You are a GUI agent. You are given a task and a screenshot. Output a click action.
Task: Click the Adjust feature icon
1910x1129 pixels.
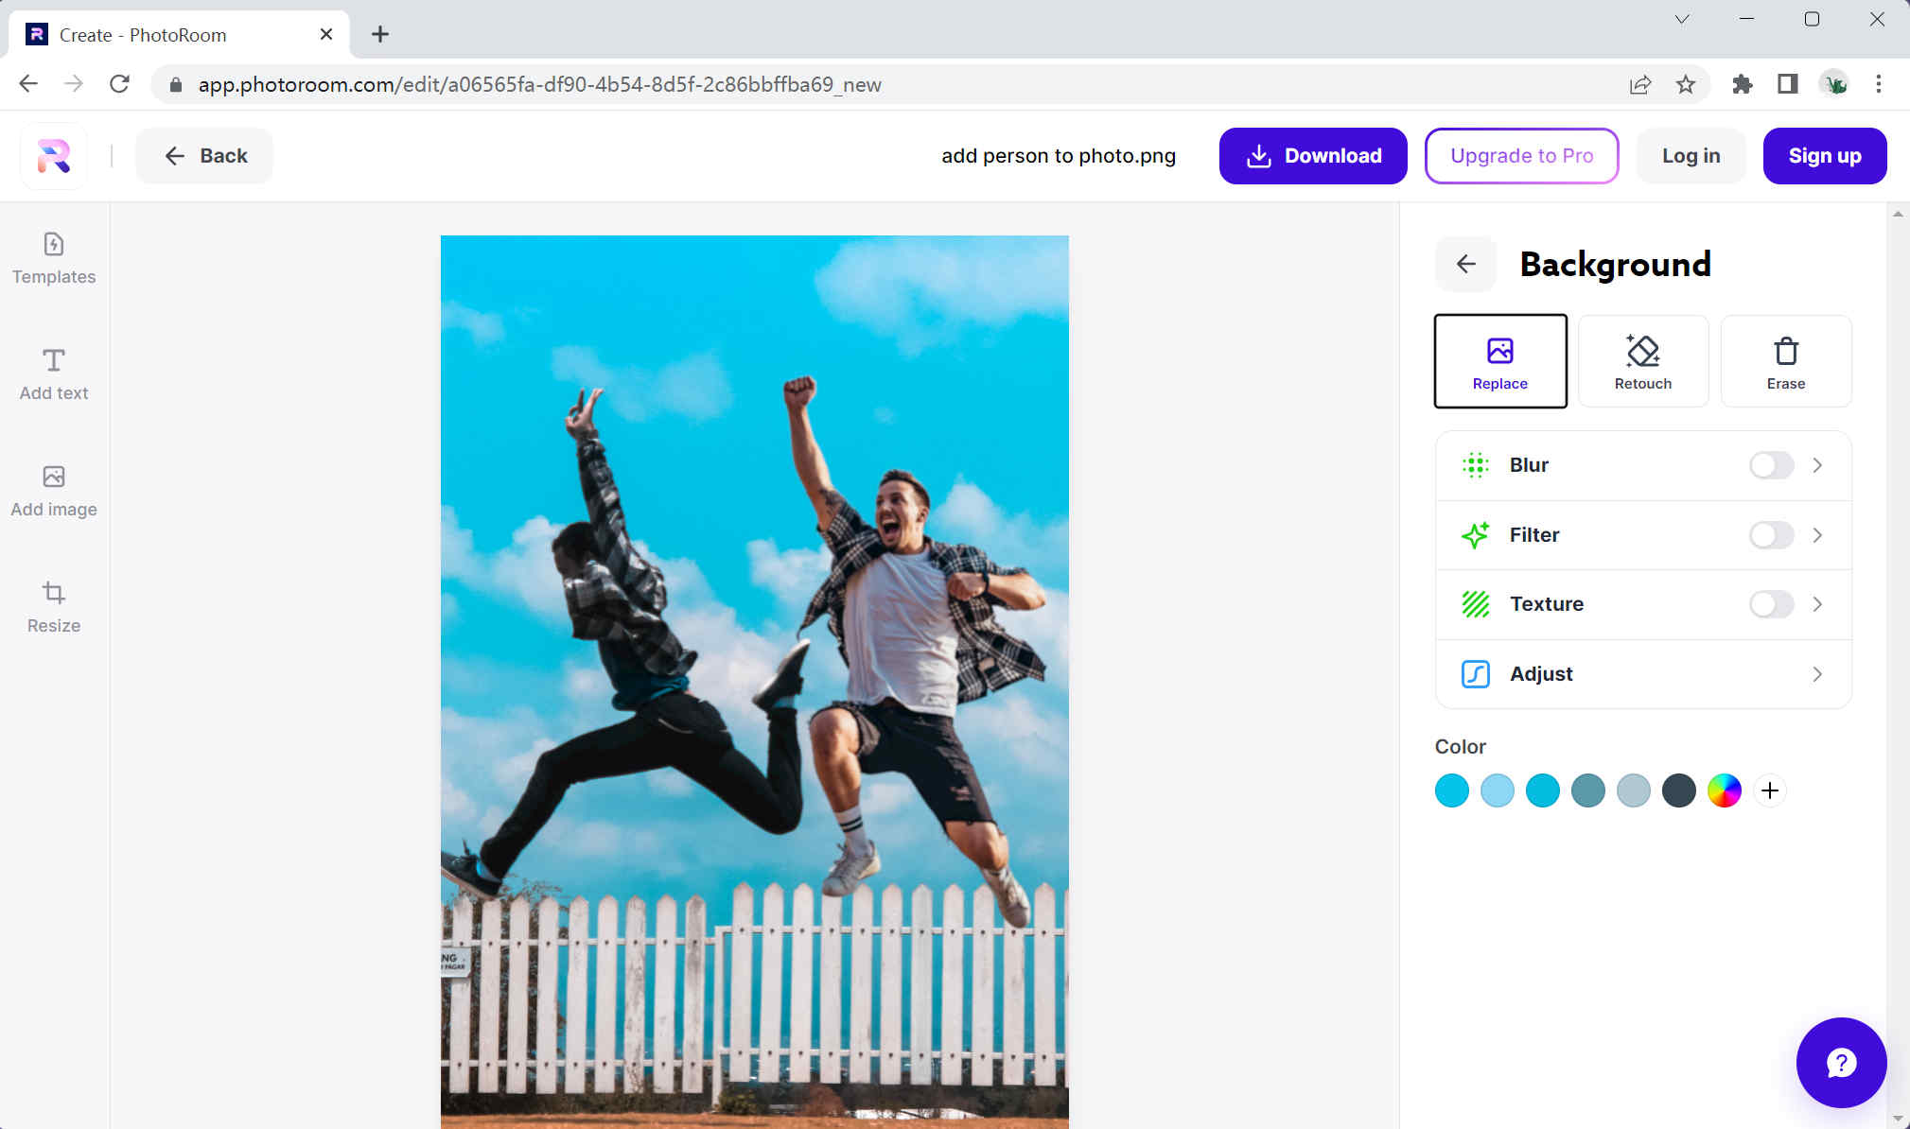pyautogui.click(x=1475, y=672)
